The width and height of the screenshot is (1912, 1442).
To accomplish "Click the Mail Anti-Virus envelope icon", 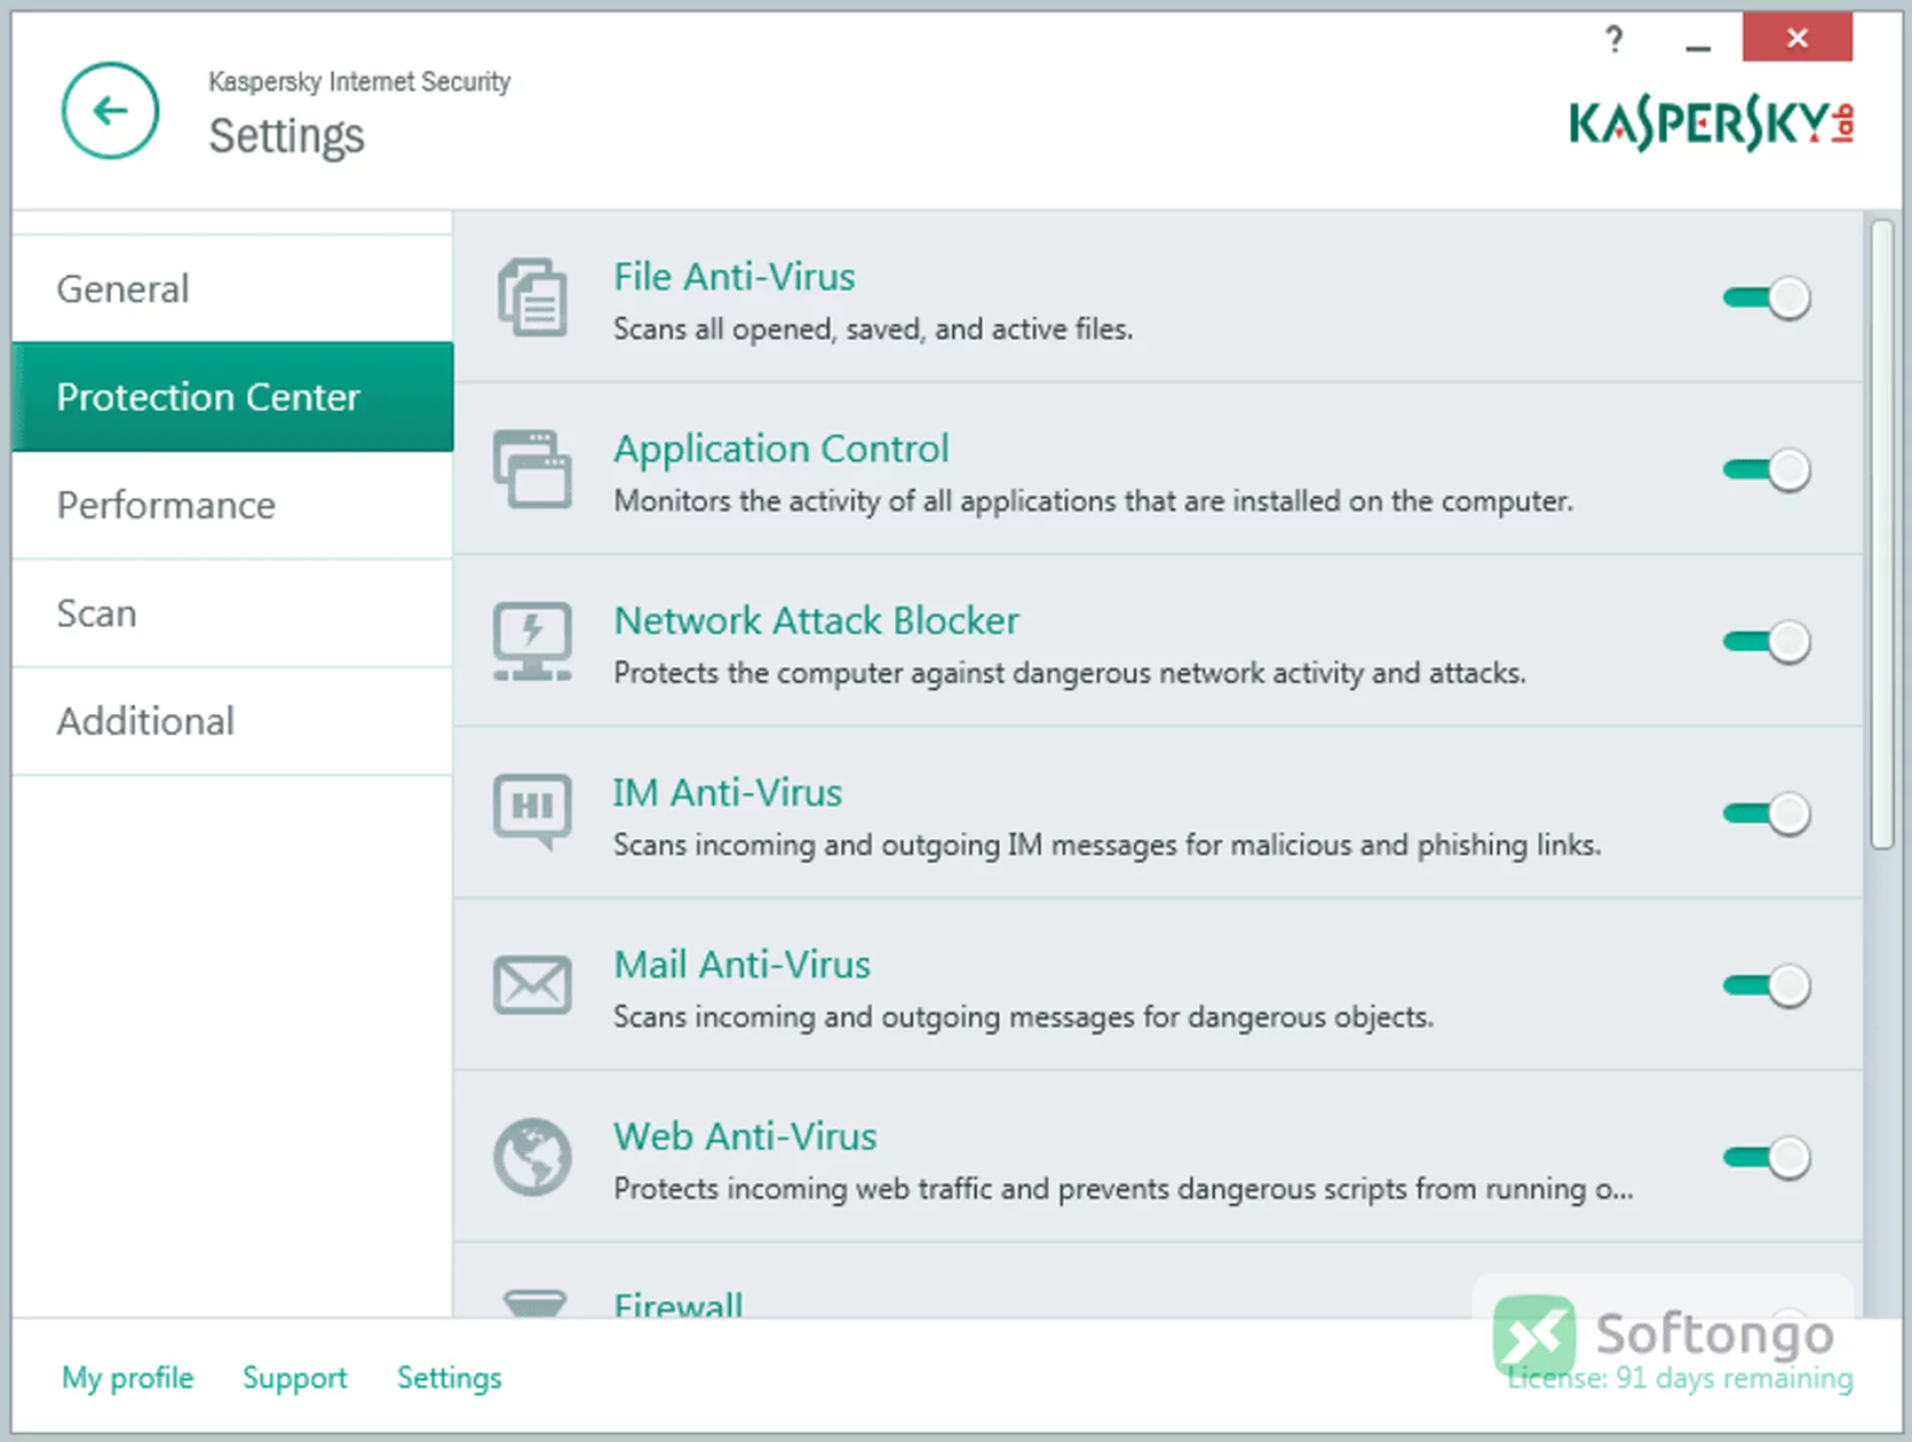I will tap(533, 985).
